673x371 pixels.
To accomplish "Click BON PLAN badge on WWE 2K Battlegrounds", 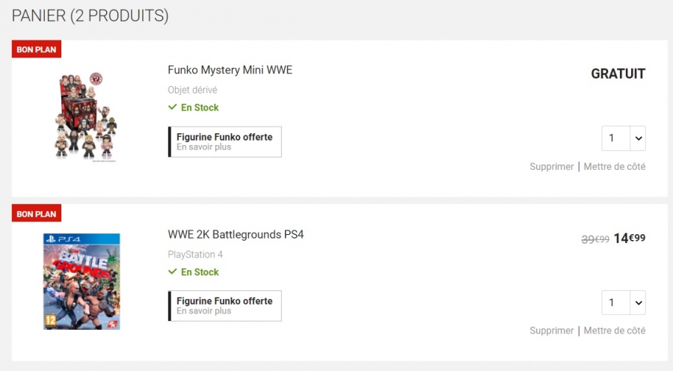I will pos(37,214).
